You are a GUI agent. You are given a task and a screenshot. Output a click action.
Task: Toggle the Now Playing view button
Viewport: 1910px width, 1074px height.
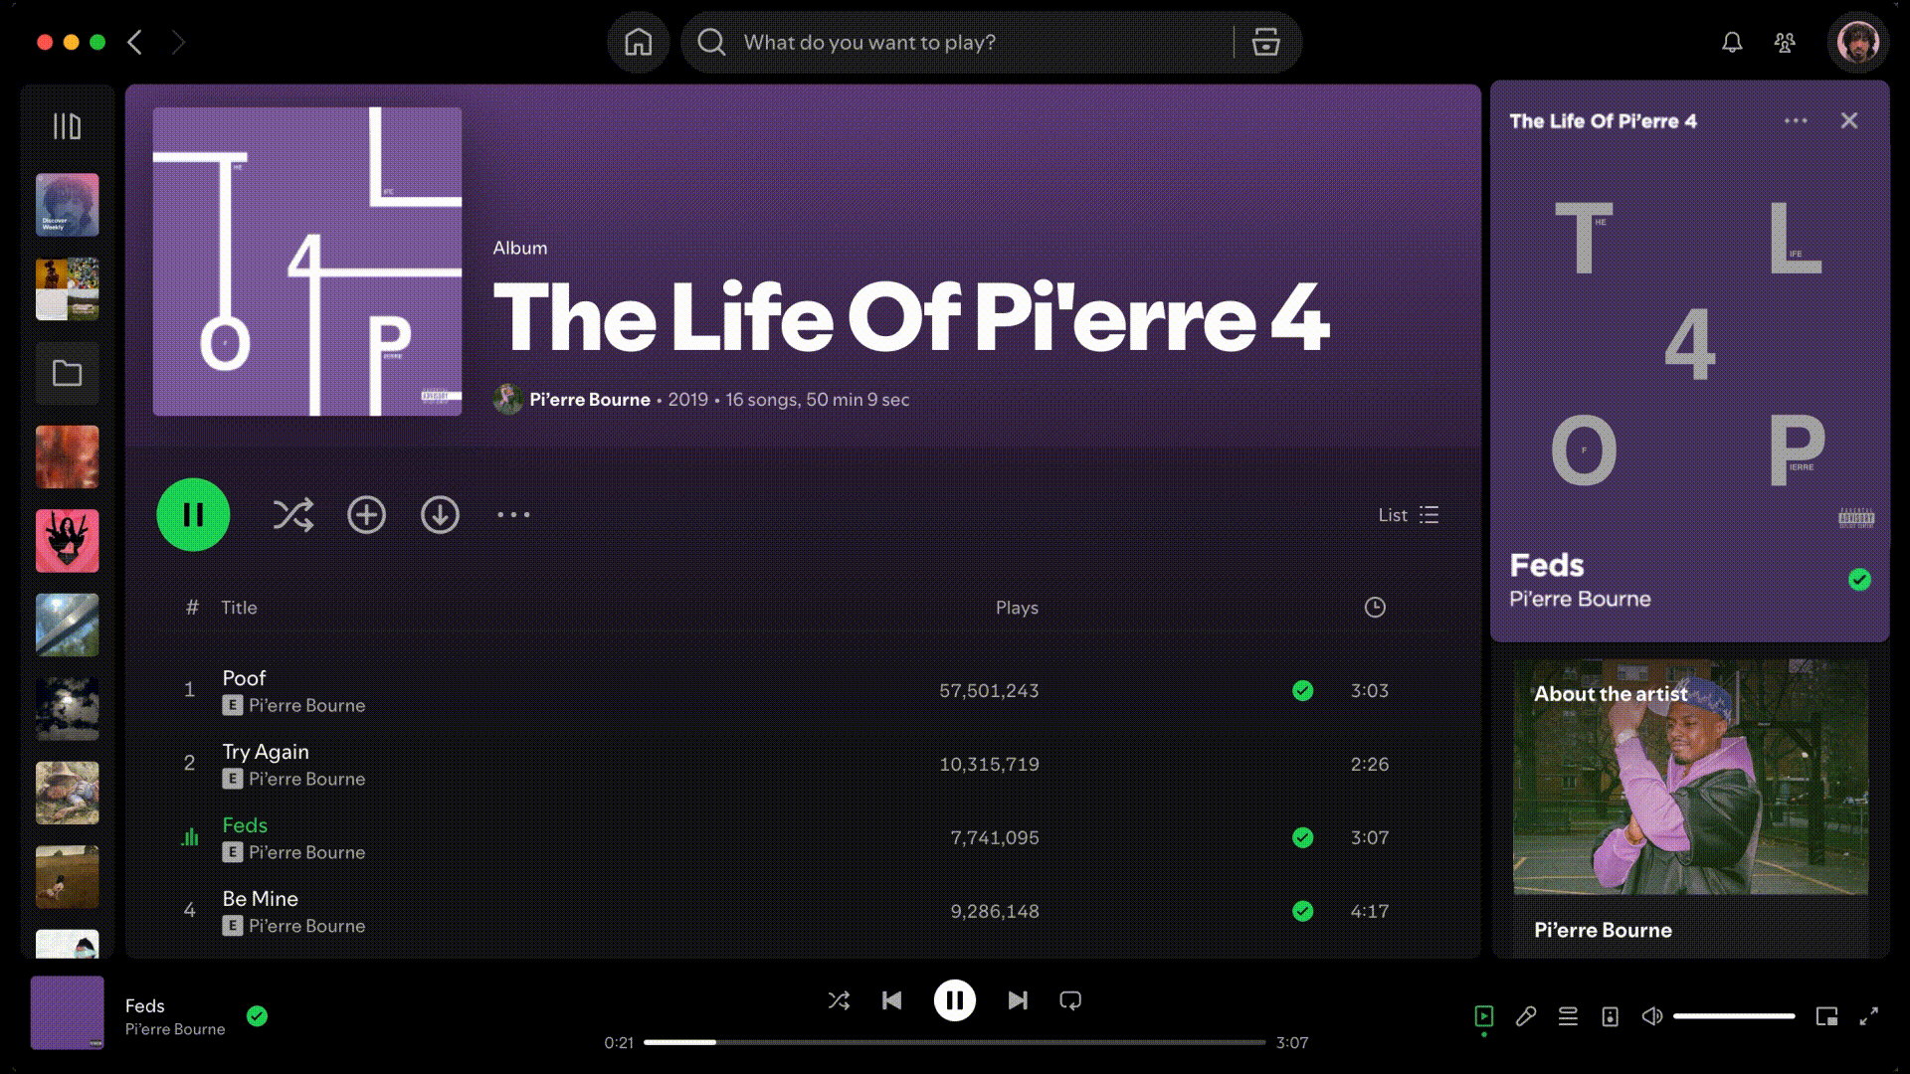pos(1483,1016)
